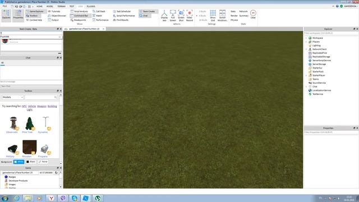Open Task Scheduler window
The height and width of the screenshot is (202, 359).
point(122,11)
